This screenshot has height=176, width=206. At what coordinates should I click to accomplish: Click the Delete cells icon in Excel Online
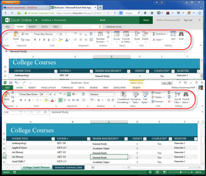145,36
